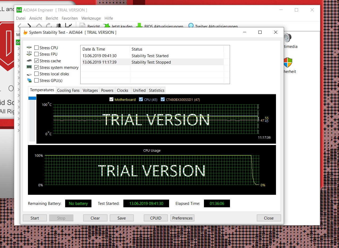Open CPUID via its button
339x248 pixels.
tap(156, 218)
